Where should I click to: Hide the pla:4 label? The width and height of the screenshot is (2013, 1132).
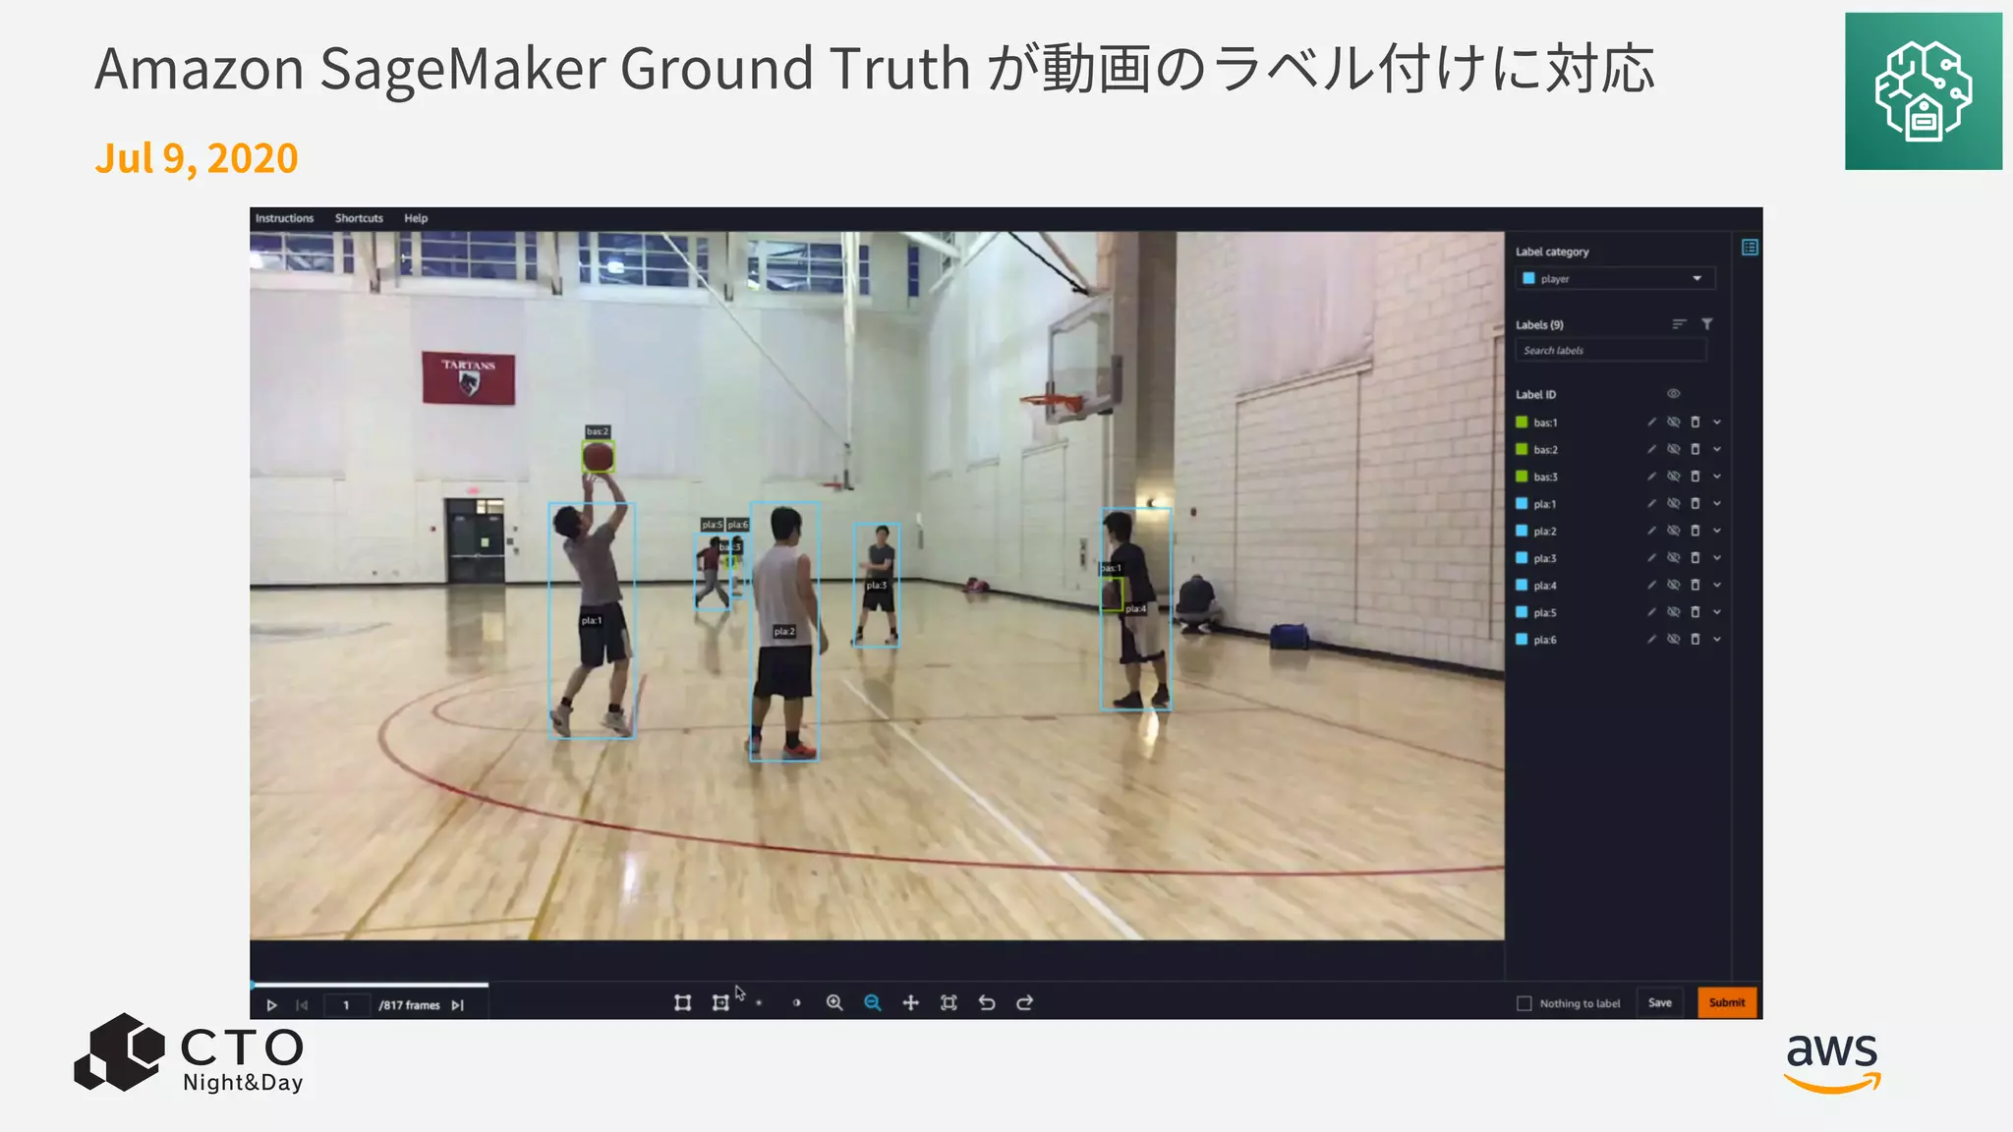(1673, 585)
